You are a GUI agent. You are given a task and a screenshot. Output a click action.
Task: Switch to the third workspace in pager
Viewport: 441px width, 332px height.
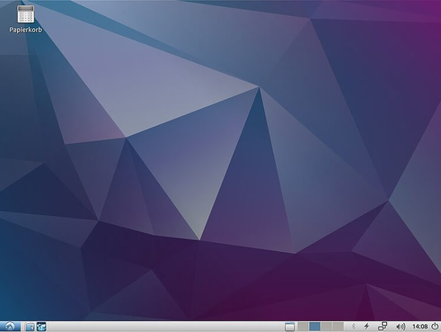pyautogui.click(x=326, y=326)
